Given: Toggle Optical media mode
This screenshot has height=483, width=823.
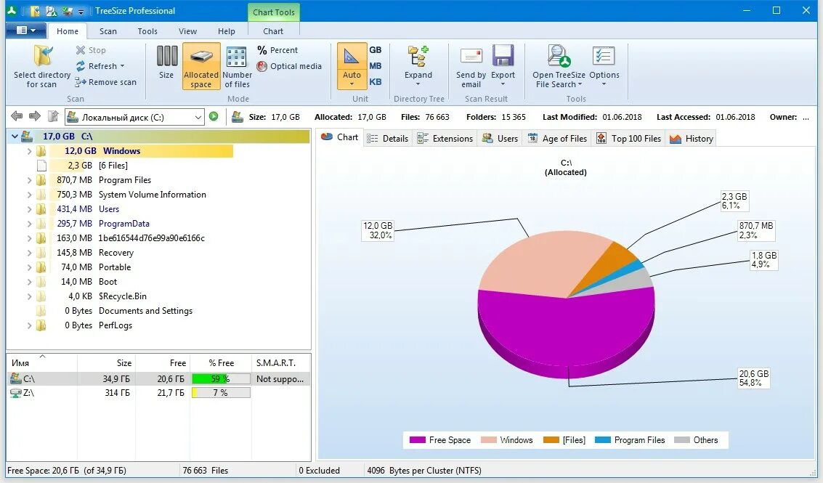Looking at the screenshot, I should tap(289, 66).
